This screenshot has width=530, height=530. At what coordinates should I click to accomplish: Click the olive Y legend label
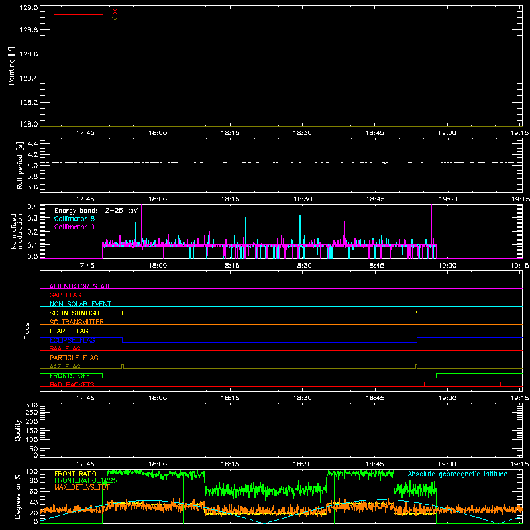pyautogui.click(x=115, y=21)
